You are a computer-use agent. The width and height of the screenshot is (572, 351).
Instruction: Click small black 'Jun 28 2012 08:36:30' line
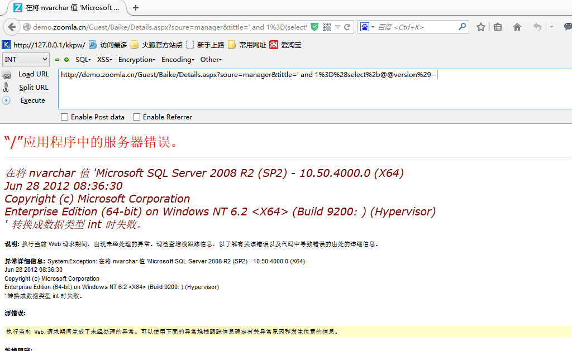coord(33,270)
